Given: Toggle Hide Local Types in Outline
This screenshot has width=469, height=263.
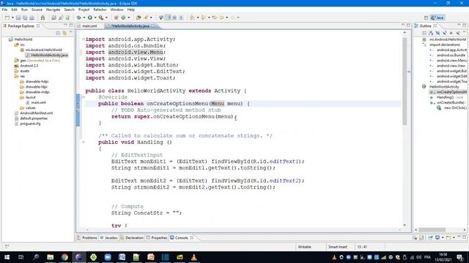Looking at the screenshot, I should [457, 33].
